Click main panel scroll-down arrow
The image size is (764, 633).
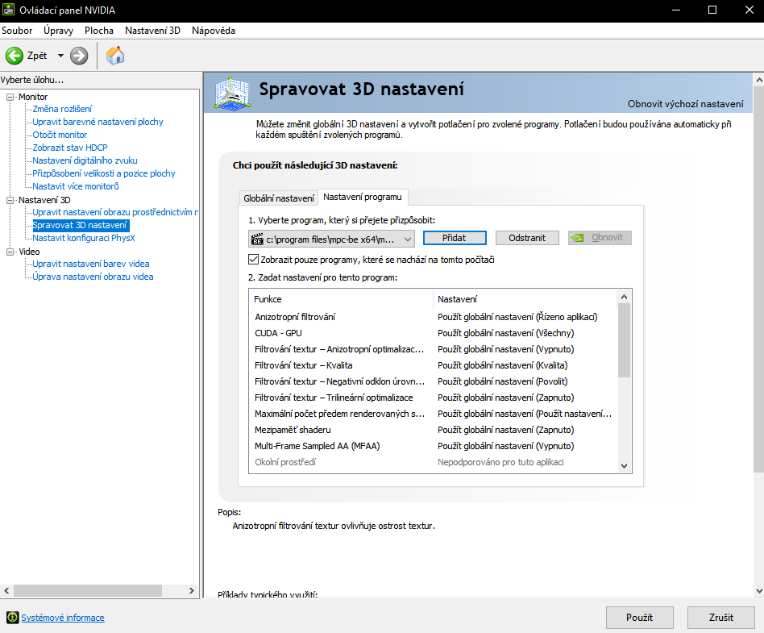click(758, 590)
